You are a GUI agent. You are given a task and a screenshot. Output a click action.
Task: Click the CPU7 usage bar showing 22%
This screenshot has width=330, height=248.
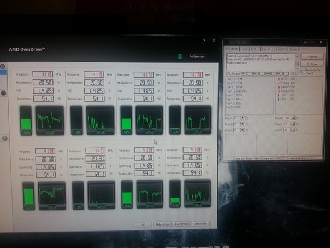pos(175,194)
